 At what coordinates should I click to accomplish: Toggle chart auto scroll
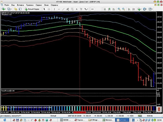(x=129, y=9)
